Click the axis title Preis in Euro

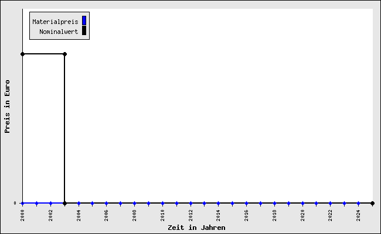[x=7, y=106]
